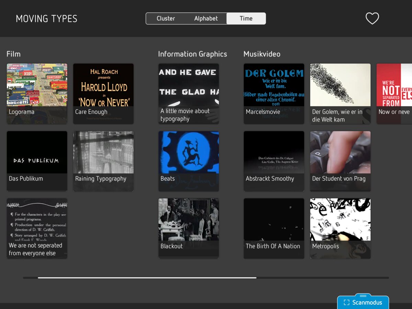The width and height of the screenshot is (412, 309).
Task: Click the MOVING TYPES title
Action: (47, 19)
